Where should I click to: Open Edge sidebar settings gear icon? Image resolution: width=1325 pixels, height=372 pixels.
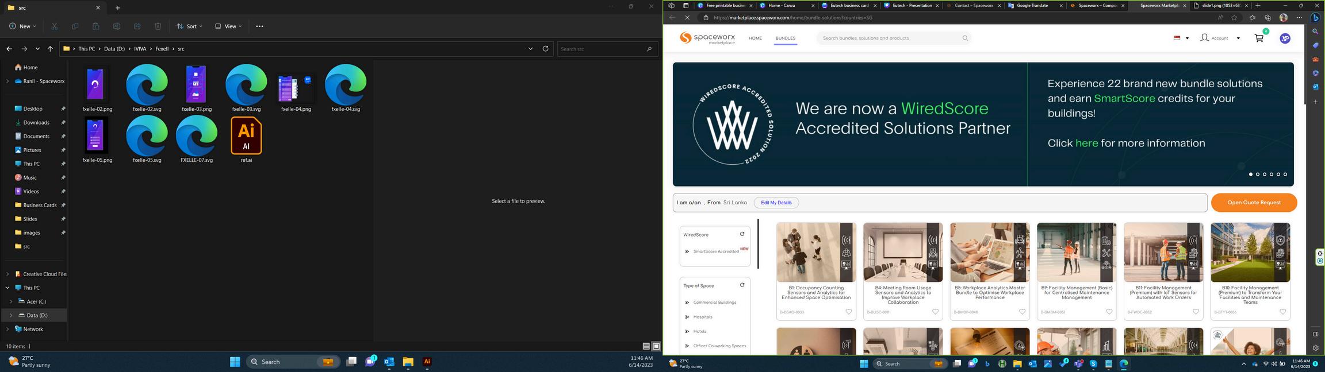coord(1315,348)
